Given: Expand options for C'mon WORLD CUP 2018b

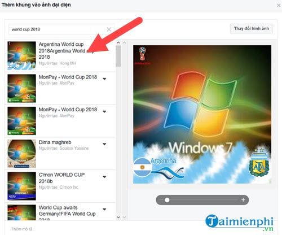Looking at the screenshot, I should coord(104,177).
